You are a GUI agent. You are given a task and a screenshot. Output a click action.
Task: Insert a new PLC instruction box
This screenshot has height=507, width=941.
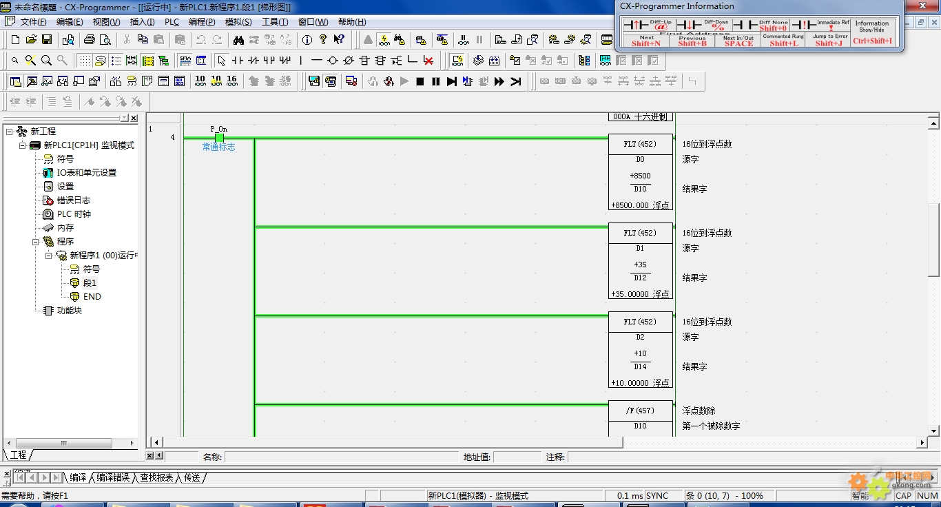[x=364, y=61]
